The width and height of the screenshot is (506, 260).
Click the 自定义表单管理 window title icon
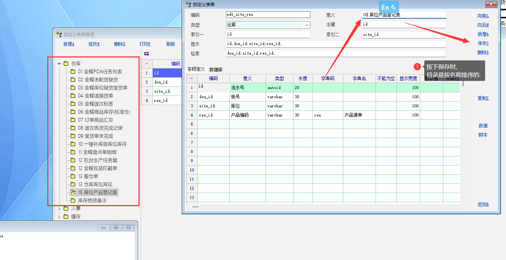(x=59, y=34)
